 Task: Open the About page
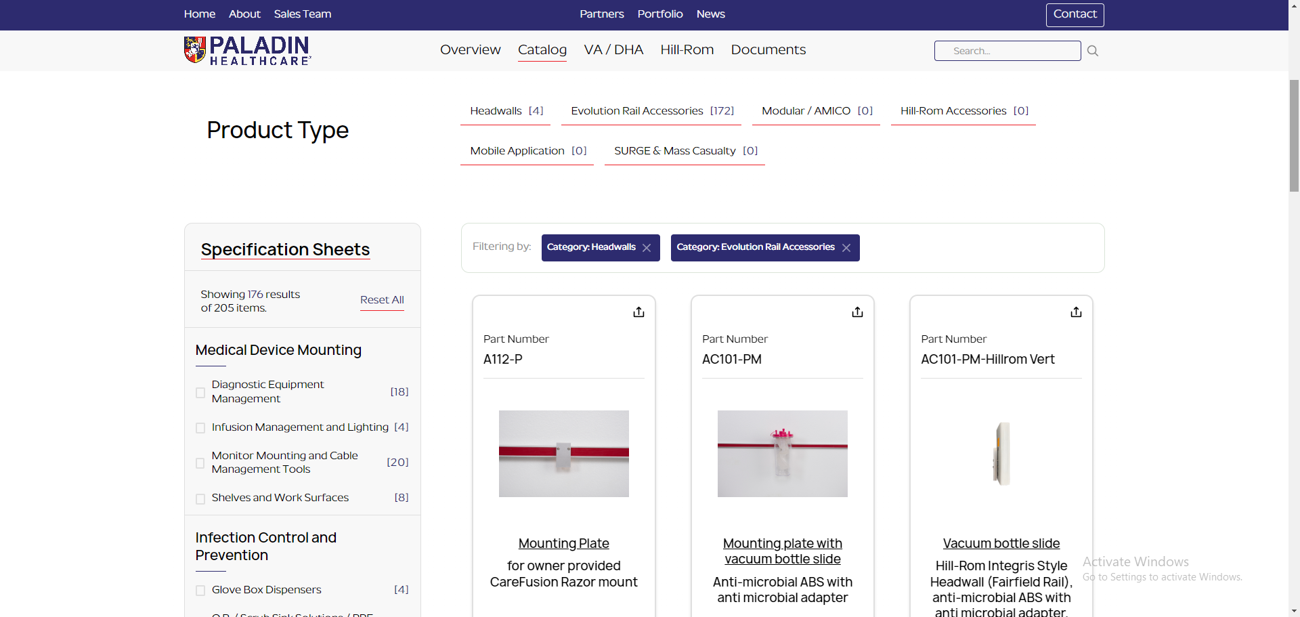point(244,14)
